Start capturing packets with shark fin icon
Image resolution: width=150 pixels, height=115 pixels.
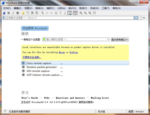coord(4,13)
